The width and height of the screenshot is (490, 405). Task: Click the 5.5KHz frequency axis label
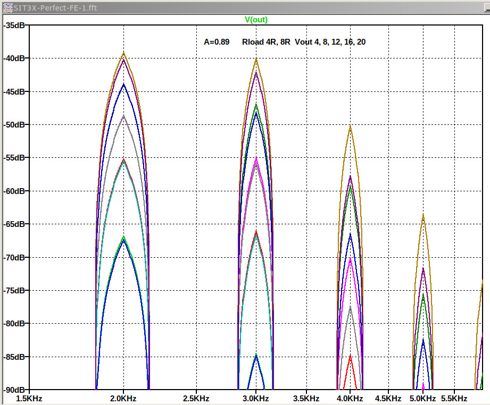click(454, 399)
